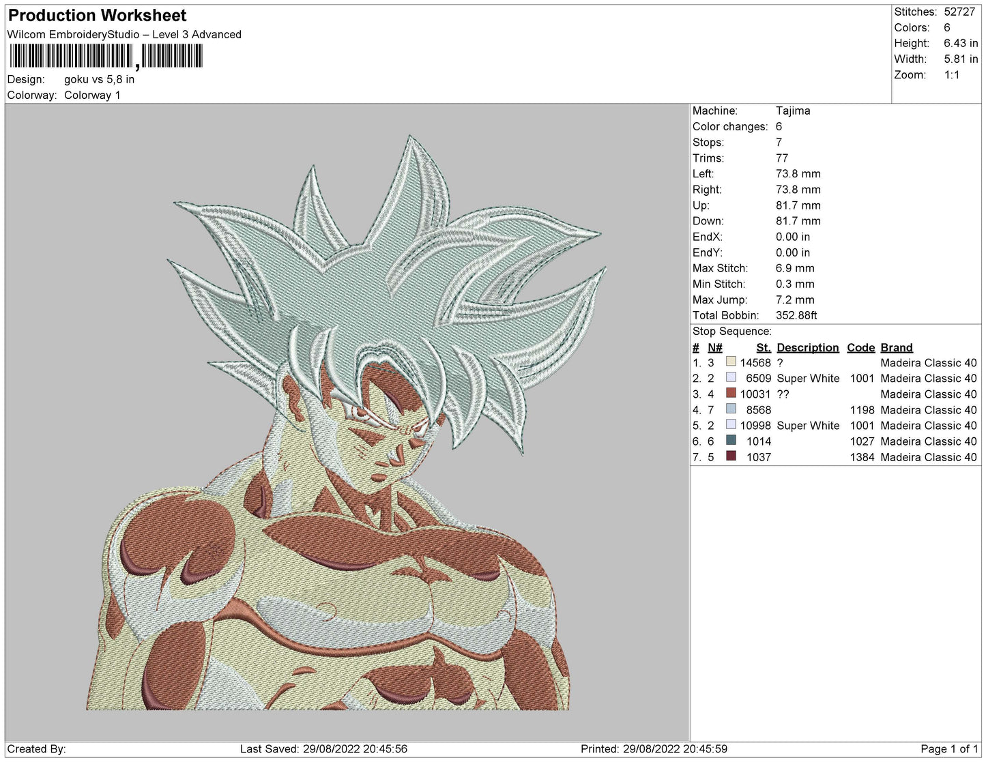Click stitch count 10998 in stop 5
Viewport: 986px width, 762px height.
tap(755, 426)
